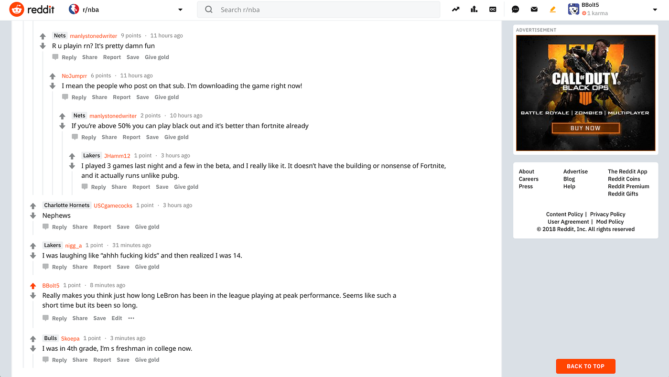Screen dimensions: 669x377
Task: Click the create post pencil icon
Action: tap(553, 9)
